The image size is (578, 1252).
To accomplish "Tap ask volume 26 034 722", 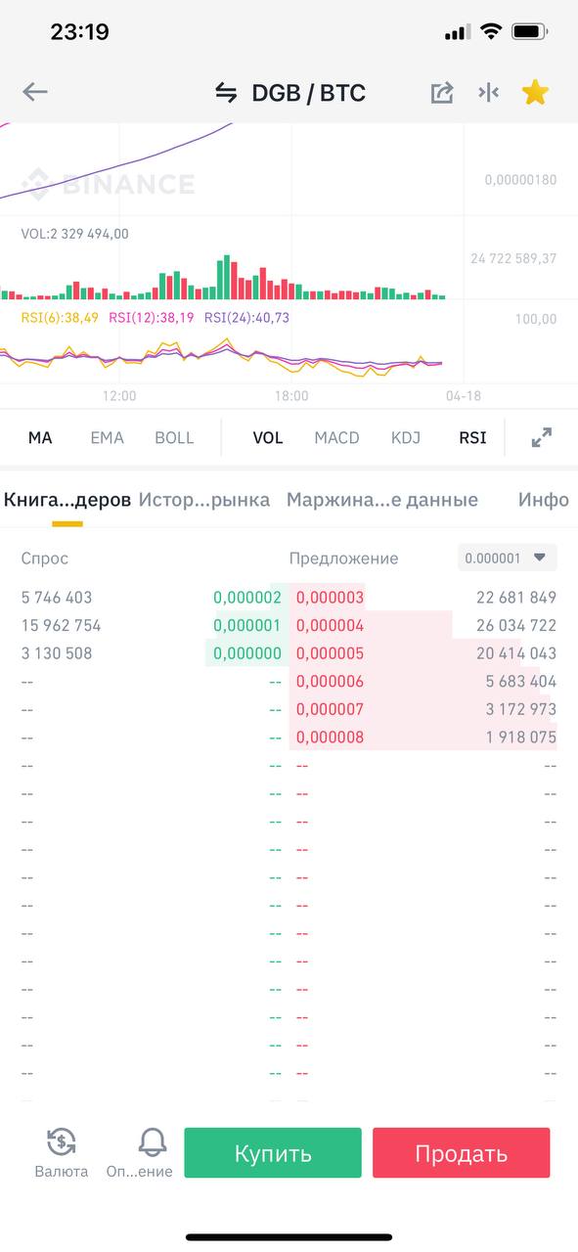I will coord(516,625).
